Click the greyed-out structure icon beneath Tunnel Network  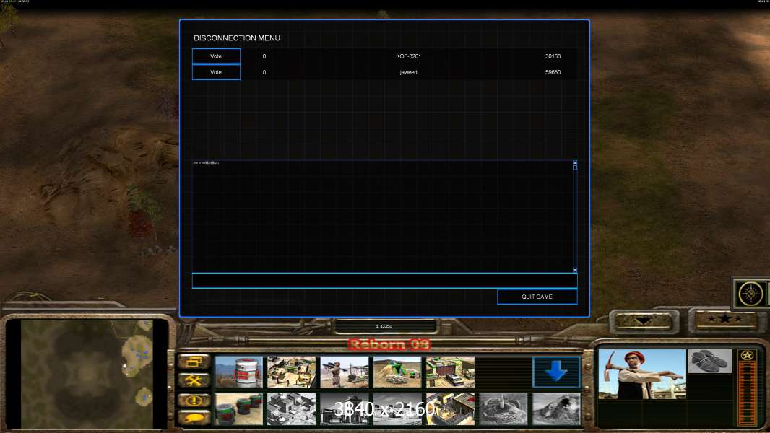coord(397,409)
